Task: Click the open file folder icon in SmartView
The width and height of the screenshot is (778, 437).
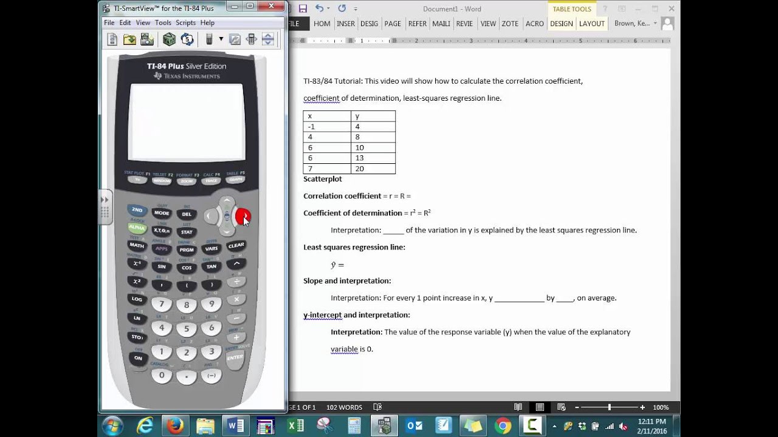Action: click(x=130, y=39)
